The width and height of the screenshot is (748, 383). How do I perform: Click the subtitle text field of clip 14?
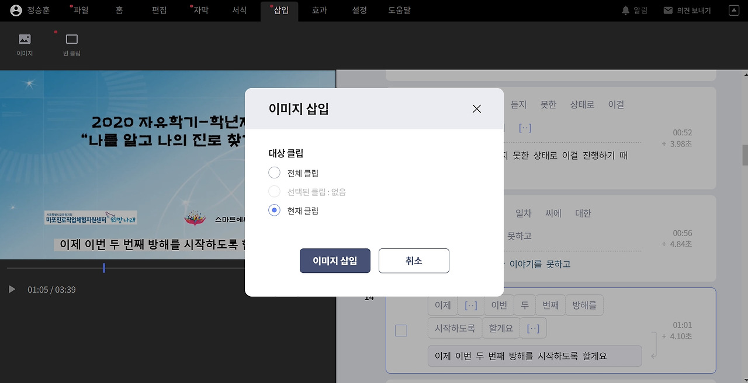[x=535, y=356]
